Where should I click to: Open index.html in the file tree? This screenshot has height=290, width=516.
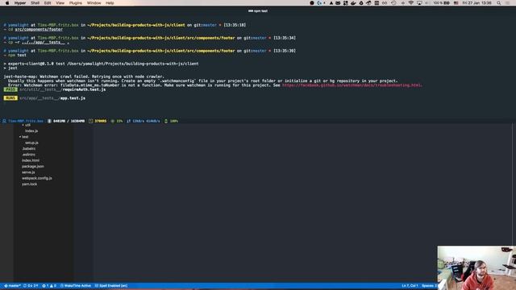pyautogui.click(x=31, y=160)
